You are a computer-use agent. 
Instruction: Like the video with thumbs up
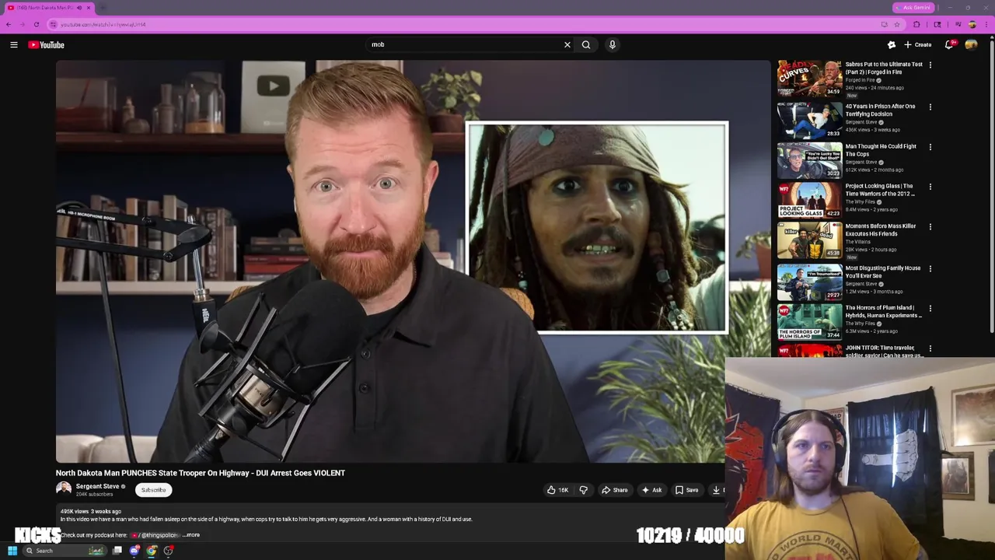557,490
